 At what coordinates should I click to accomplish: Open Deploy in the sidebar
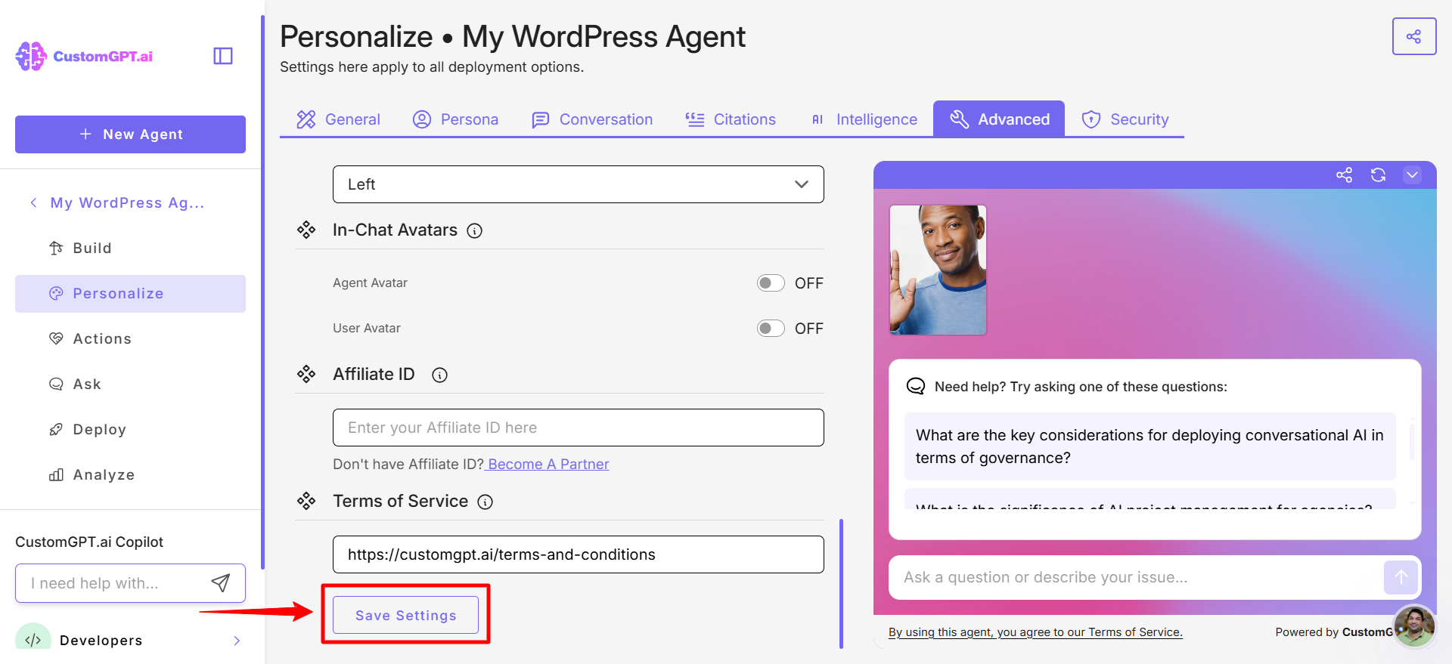[130, 430]
